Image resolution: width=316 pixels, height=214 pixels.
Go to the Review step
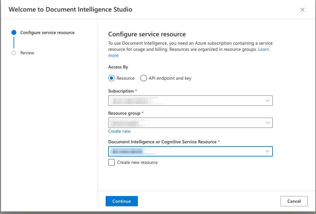coord(27,53)
